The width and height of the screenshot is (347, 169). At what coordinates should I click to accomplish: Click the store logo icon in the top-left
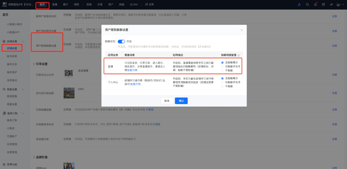click(x=5, y=4)
